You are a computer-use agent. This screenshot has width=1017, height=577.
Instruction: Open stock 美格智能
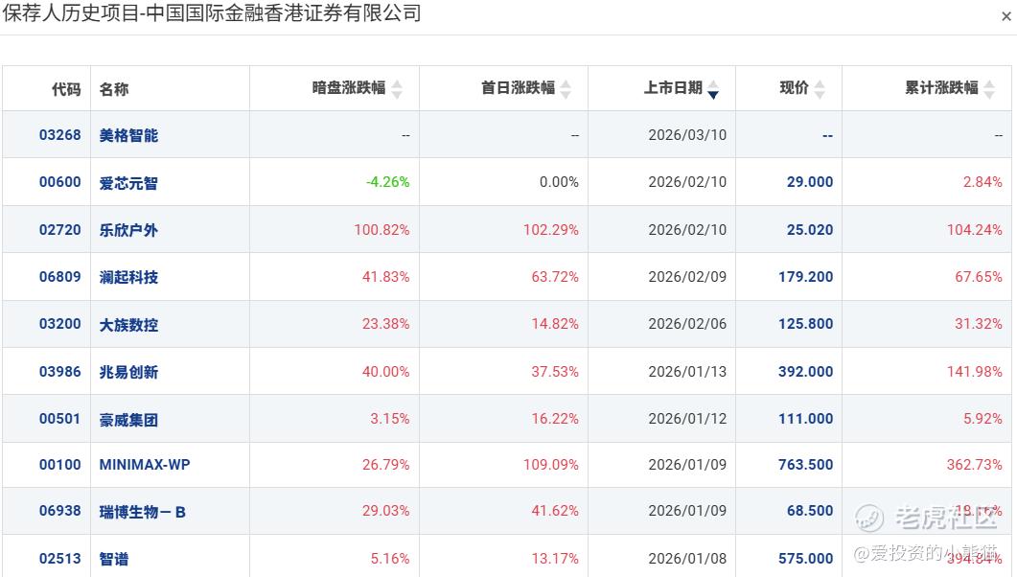pyautogui.click(x=128, y=135)
